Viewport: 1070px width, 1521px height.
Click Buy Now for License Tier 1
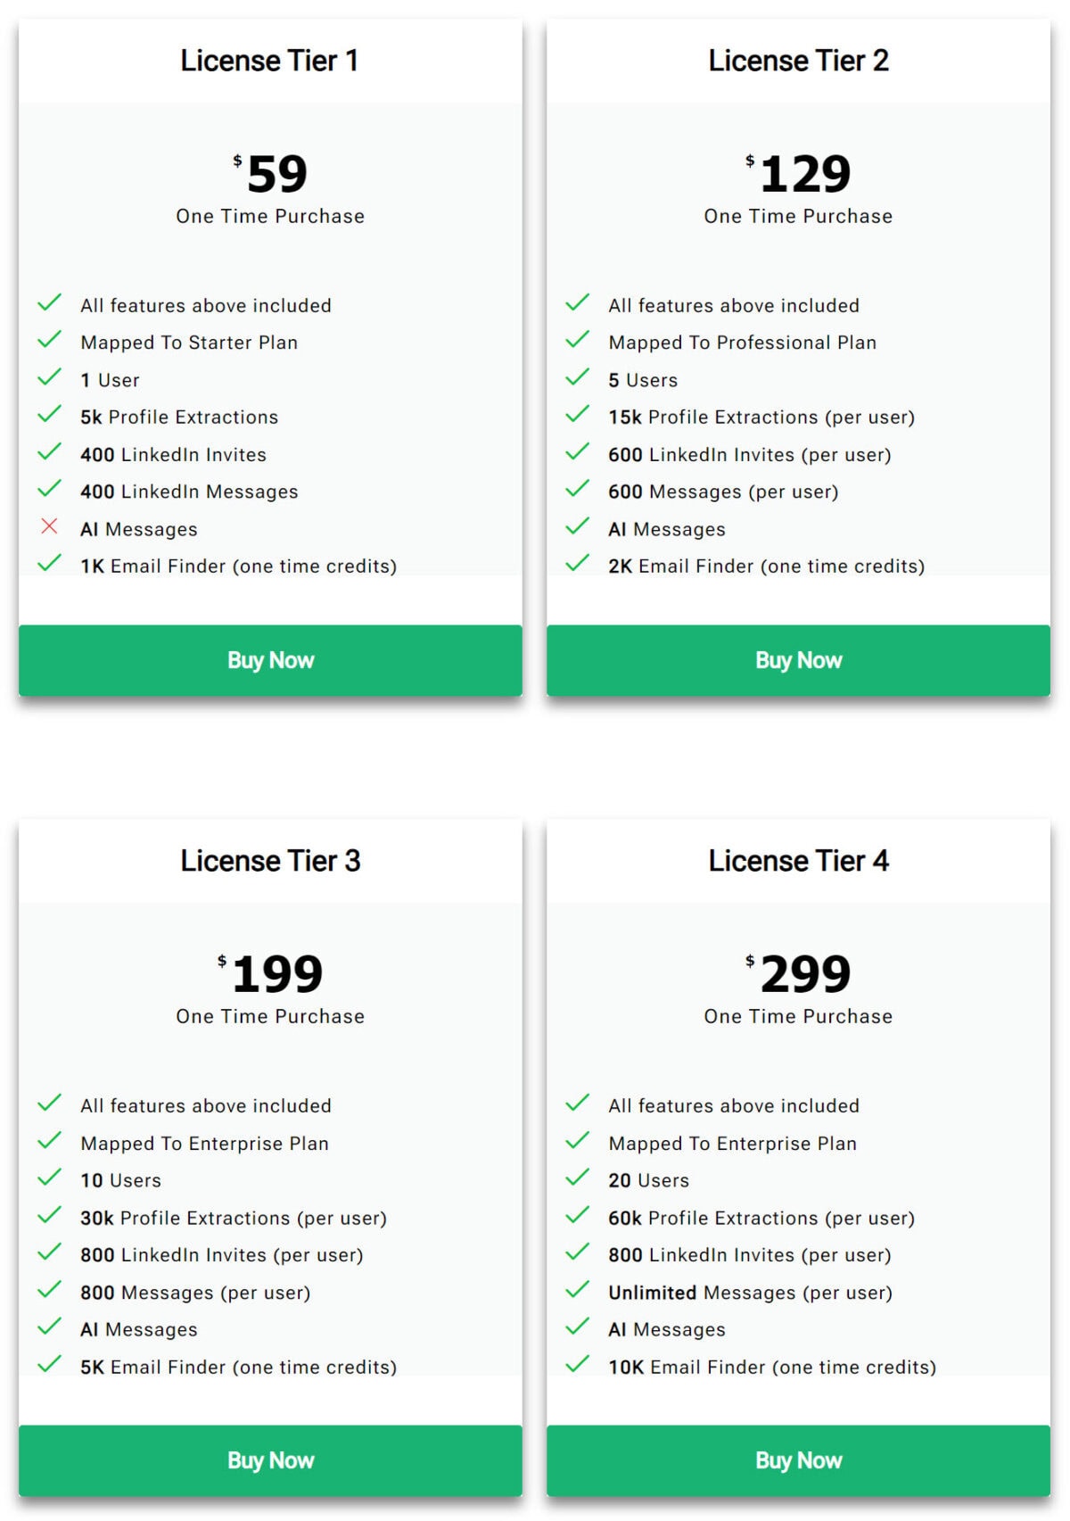click(x=270, y=659)
